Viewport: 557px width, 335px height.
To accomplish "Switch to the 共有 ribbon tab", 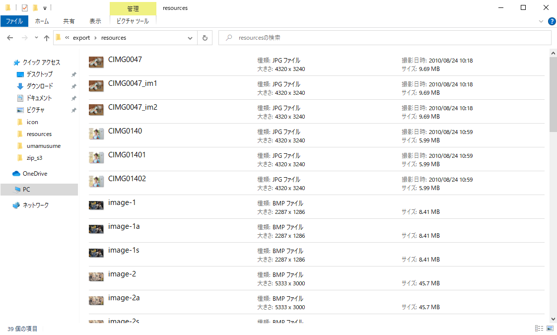I will (69, 21).
